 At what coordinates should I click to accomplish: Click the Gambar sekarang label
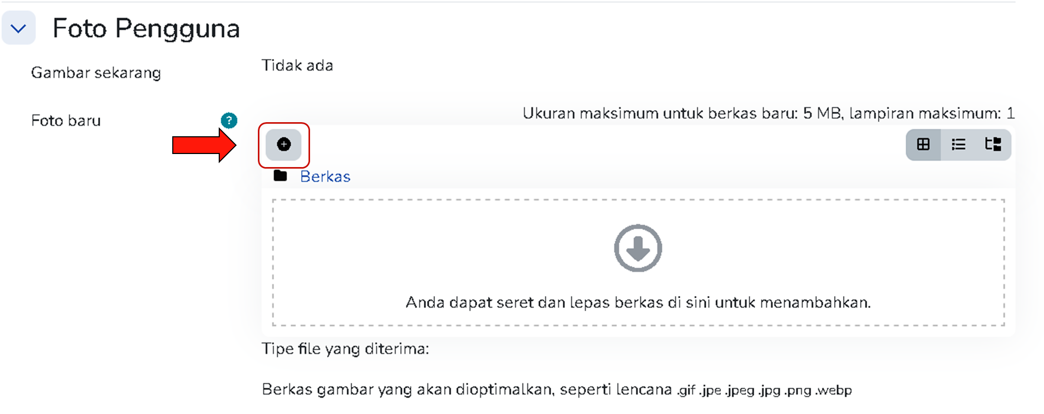pyautogui.click(x=96, y=73)
